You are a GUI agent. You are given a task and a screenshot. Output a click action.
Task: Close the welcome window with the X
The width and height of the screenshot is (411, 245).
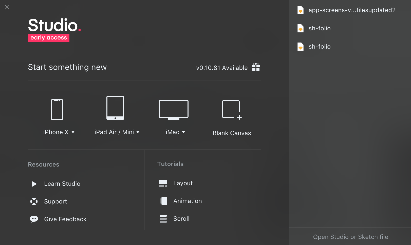7,7
